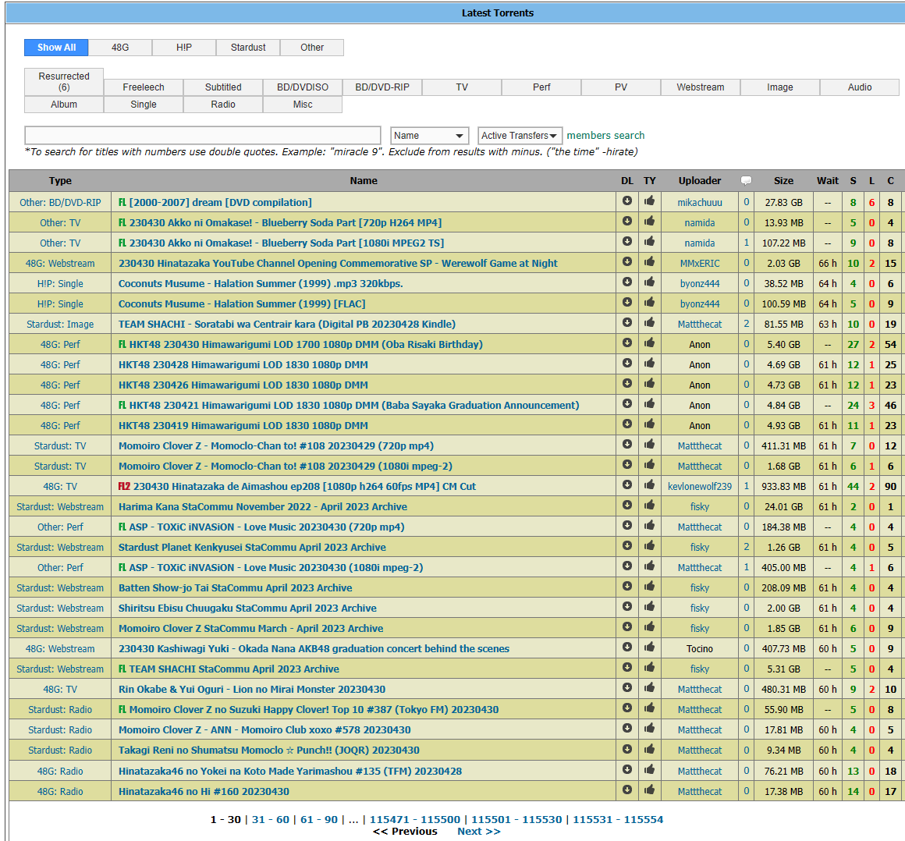This screenshot has width=905, height=841.
Task: Like HKT48 230421 Baba Sayaka Graduation torrent
Action: point(649,403)
